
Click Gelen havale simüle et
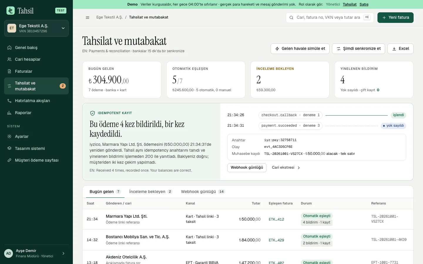(x=300, y=49)
